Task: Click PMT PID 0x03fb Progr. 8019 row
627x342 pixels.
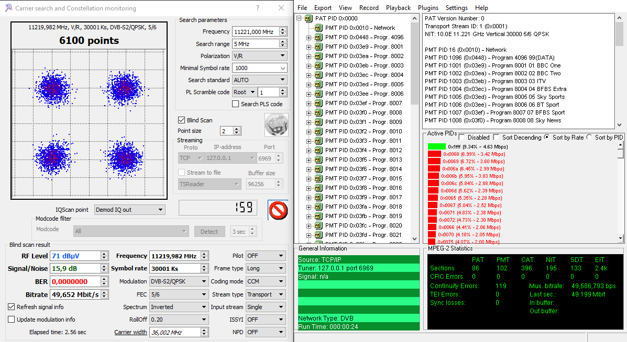Action: pyautogui.click(x=364, y=216)
